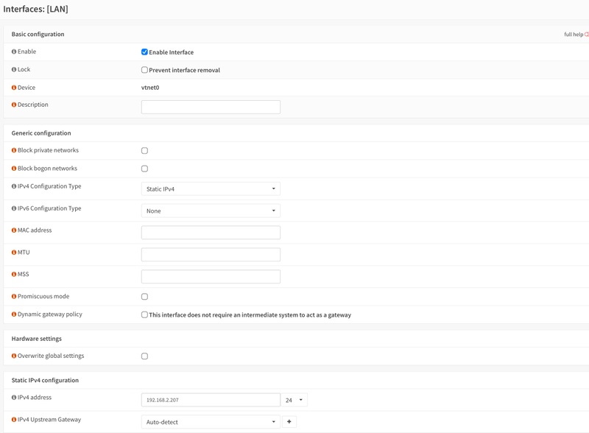The height and width of the screenshot is (433, 589).
Task: Toggle the Promiscuous mode checkbox
Action: 144,297
